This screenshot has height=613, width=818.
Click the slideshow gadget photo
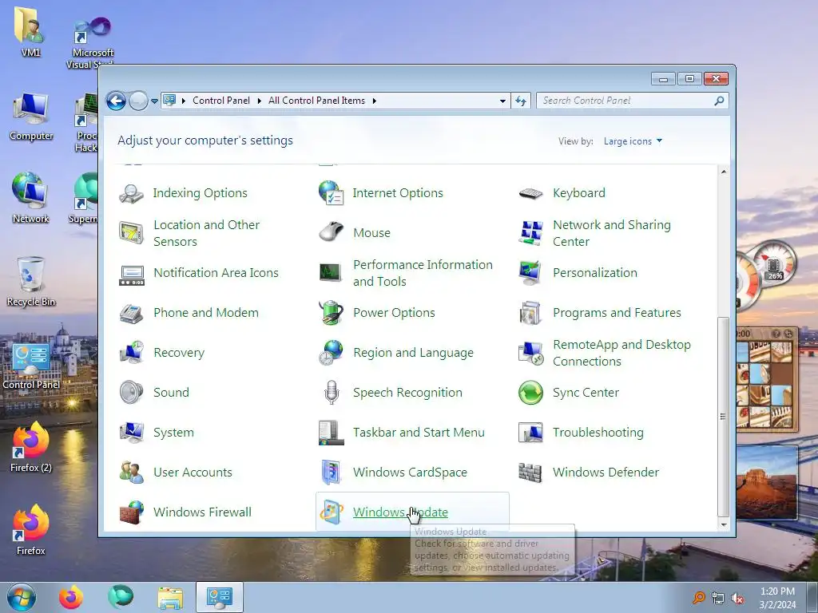[x=767, y=482]
